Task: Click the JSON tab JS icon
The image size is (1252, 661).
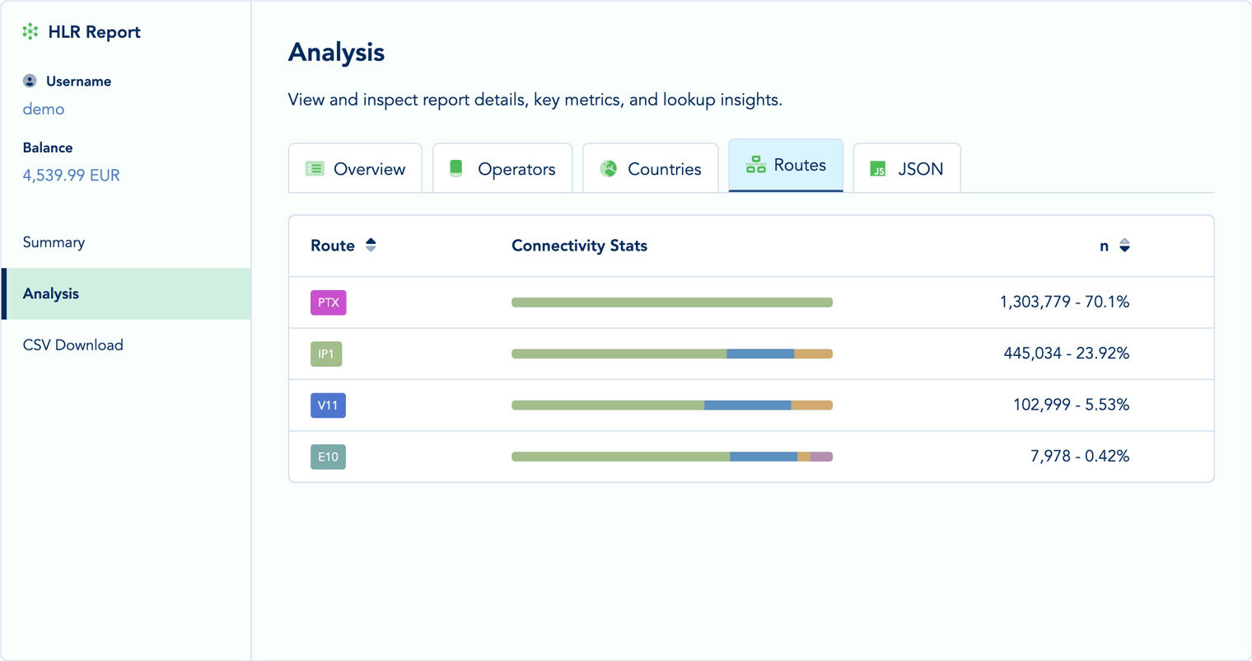Action: pos(878,169)
